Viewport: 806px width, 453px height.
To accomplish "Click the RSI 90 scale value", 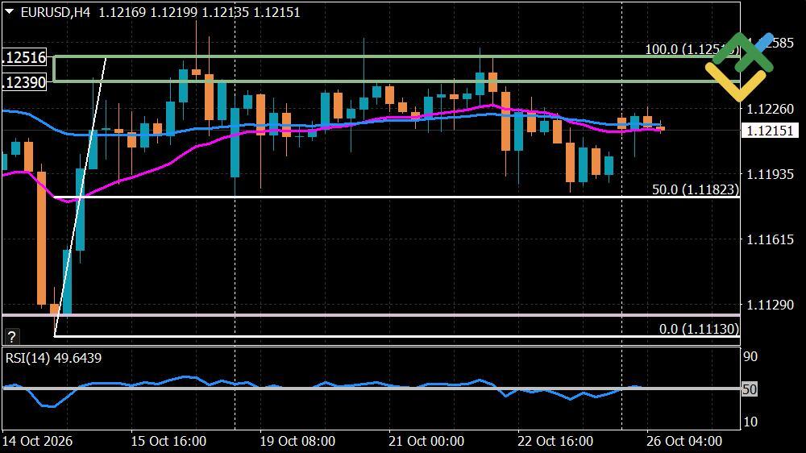I will pos(750,356).
